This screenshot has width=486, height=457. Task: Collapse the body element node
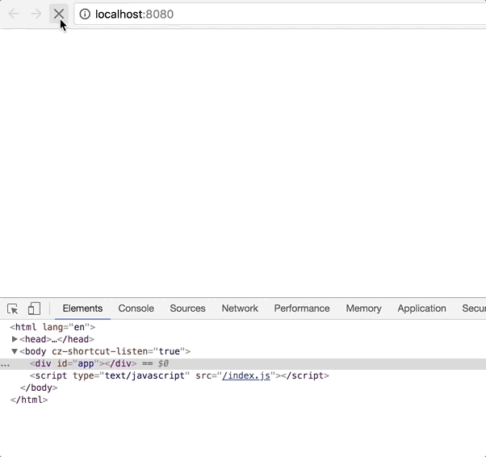coord(15,351)
